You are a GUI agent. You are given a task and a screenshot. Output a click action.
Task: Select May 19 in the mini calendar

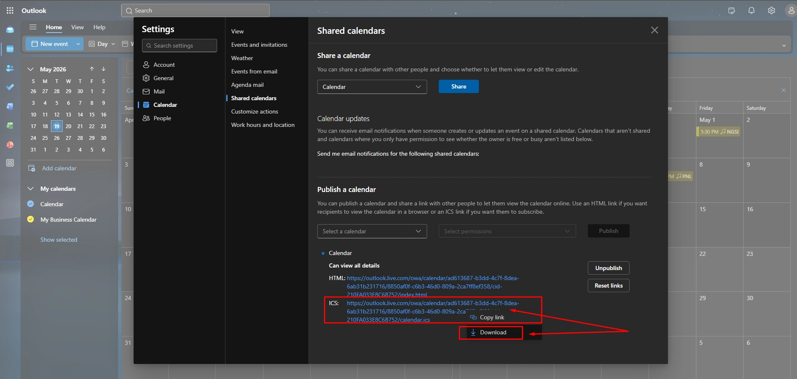pyautogui.click(x=57, y=126)
